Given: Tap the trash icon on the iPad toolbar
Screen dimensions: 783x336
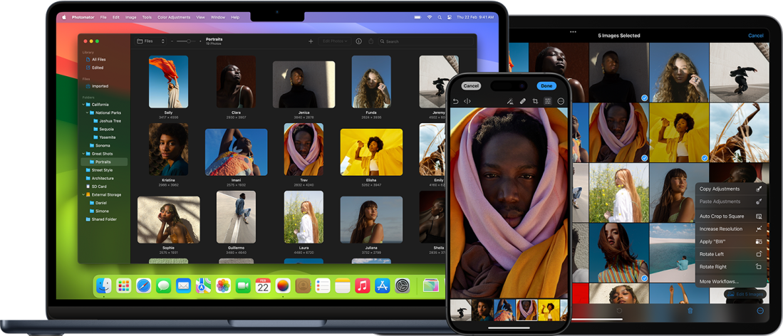Looking at the screenshot, I should (690, 311).
